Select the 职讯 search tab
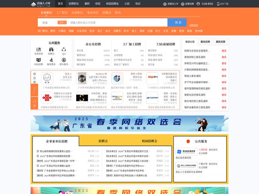259x194 pixels. pos(118,13)
